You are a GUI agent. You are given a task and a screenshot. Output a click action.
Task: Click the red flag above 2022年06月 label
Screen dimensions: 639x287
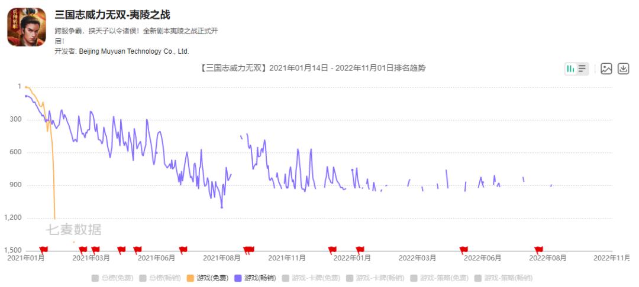tap(464, 250)
